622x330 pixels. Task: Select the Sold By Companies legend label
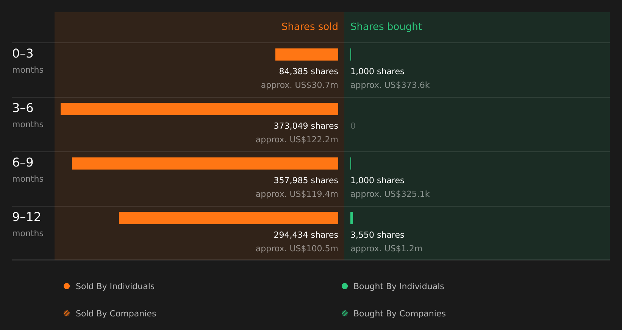[x=116, y=314]
